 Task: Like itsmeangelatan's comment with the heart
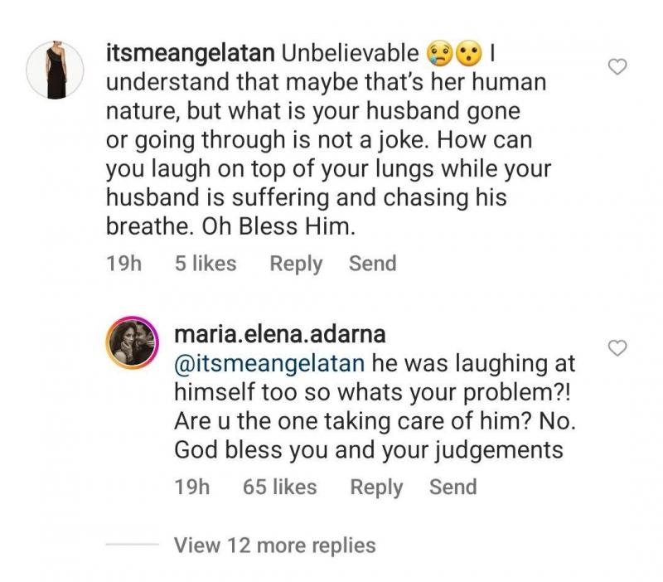(x=617, y=68)
